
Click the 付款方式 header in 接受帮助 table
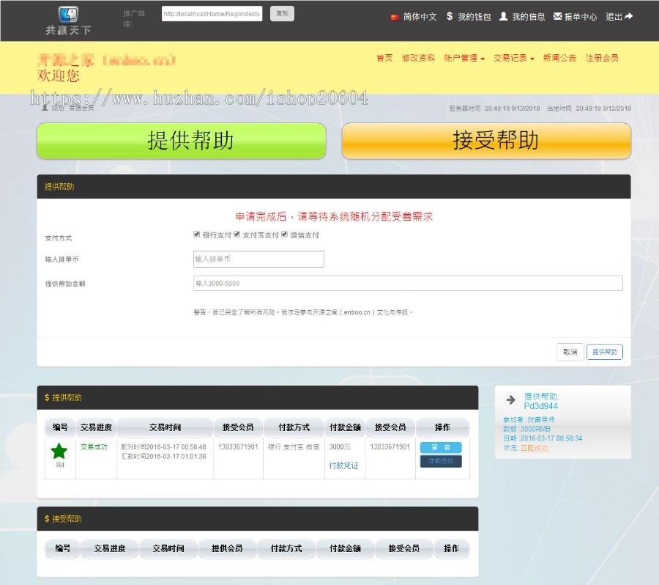tap(286, 548)
